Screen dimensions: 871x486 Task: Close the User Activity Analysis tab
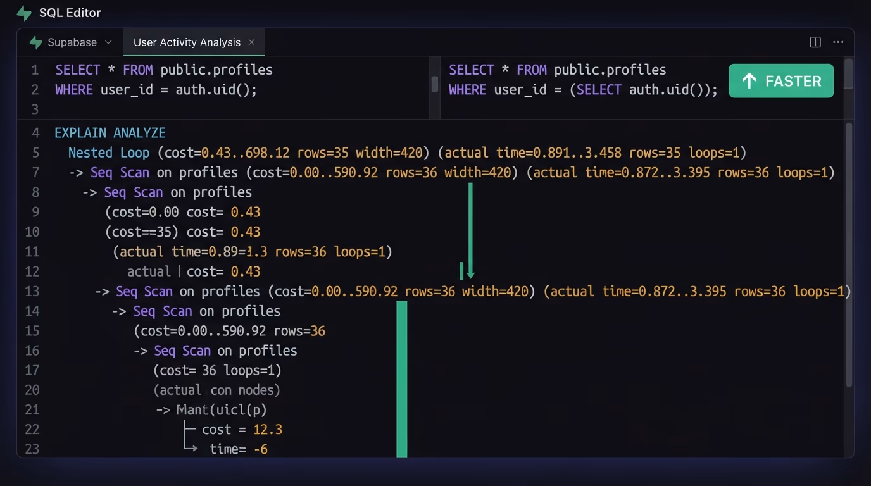251,42
